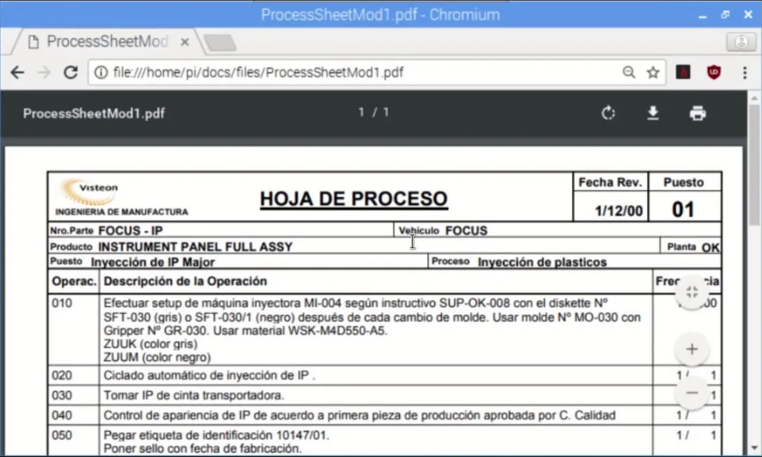Click operation number 010

tap(62, 303)
